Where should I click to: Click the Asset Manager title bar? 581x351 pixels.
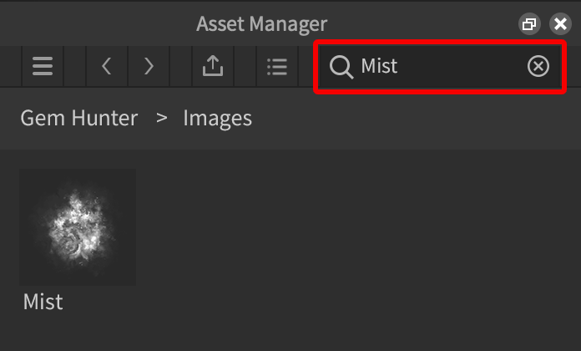pyautogui.click(x=262, y=23)
